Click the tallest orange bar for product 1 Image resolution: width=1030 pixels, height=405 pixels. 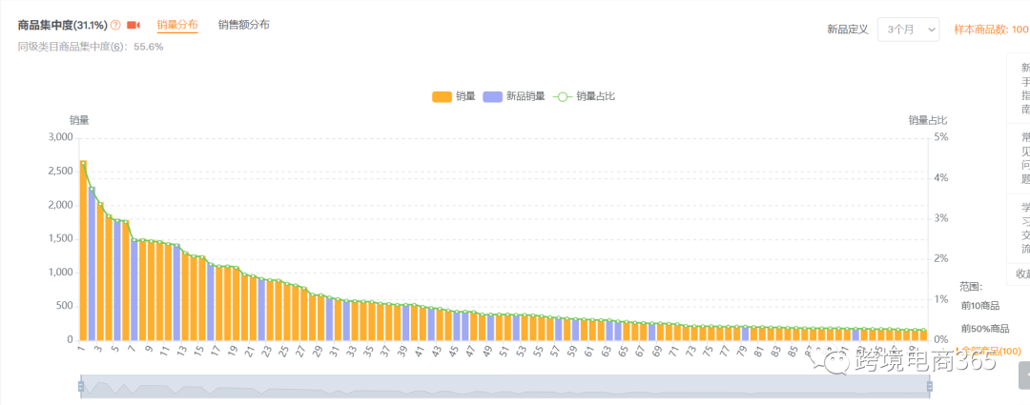click(x=83, y=250)
